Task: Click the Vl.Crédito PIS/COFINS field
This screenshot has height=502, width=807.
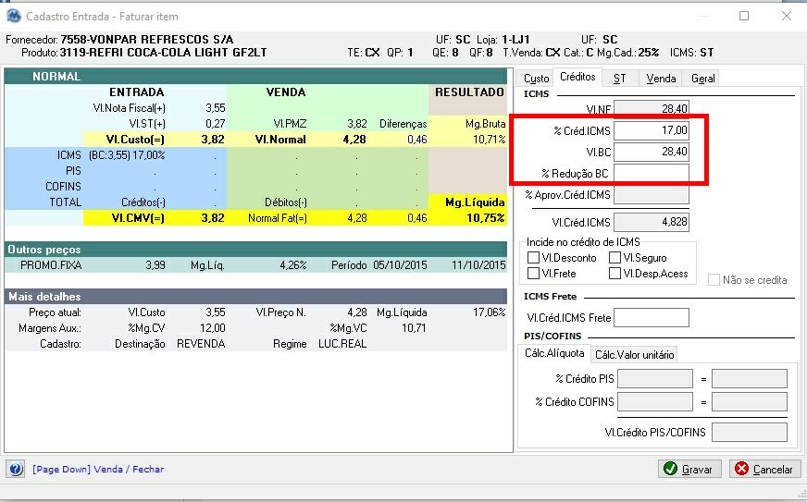Action: click(x=750, y=433)
